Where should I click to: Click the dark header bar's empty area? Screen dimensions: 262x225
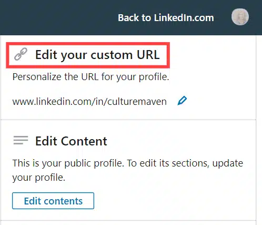[x=58, y=17]
